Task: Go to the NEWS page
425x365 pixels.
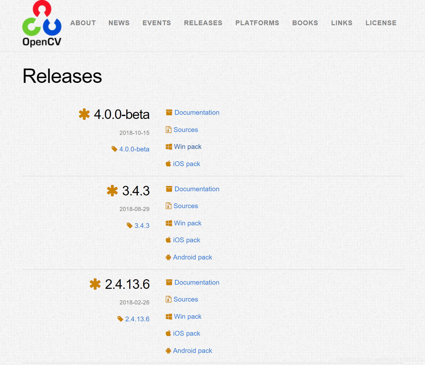Action: [119, 23]
